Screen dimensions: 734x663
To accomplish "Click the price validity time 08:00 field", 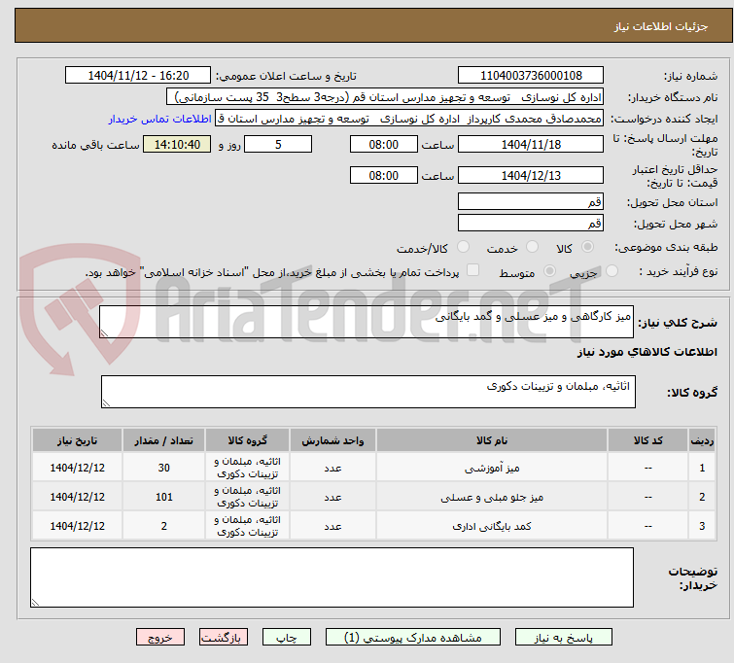I will tap(383, 176).
